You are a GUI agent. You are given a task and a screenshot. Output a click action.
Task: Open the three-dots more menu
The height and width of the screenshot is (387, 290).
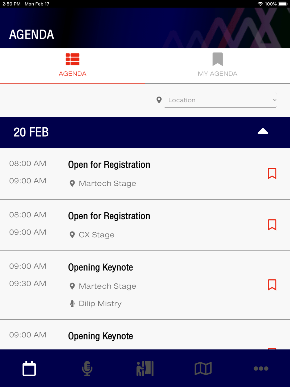coord(261,368)
